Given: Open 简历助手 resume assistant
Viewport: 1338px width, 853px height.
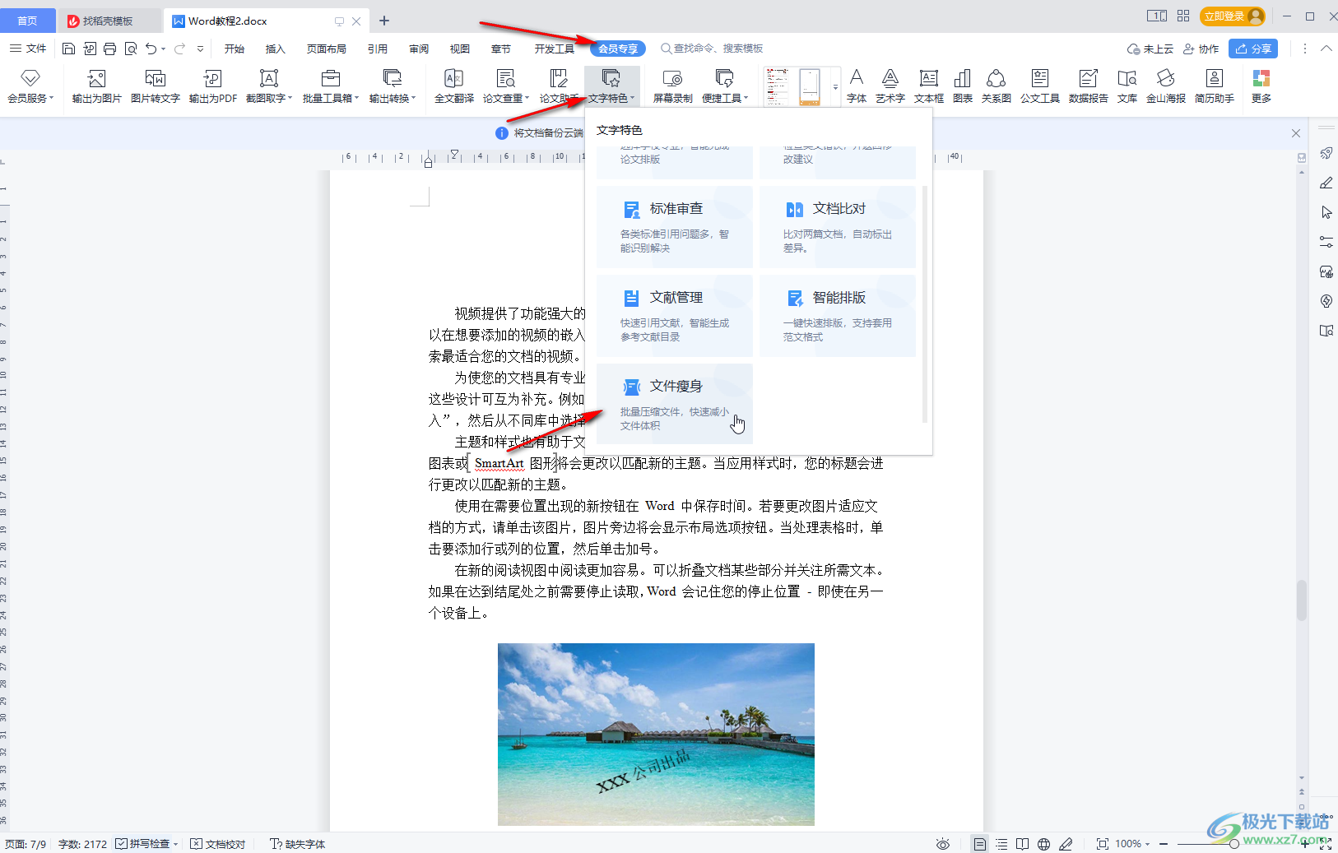Looking at the screenshot, I should pos(1214,86).
